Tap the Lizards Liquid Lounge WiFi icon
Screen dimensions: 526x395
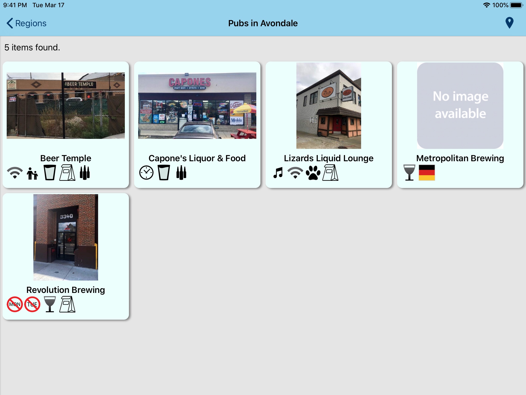(295, 173)
